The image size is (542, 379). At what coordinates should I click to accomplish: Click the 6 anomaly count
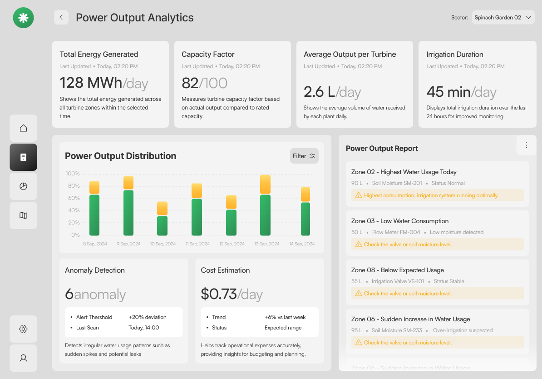(95, 294)
